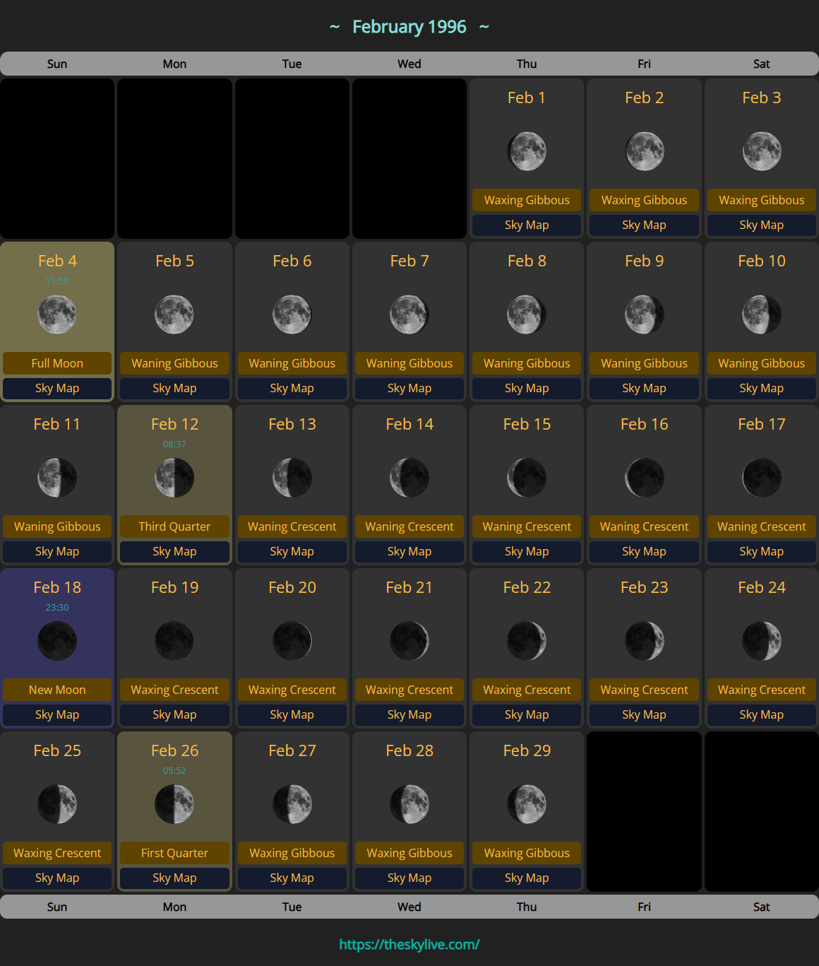
Task: Open the theskylive.com link at the bottom
Action: click(409, 944)
